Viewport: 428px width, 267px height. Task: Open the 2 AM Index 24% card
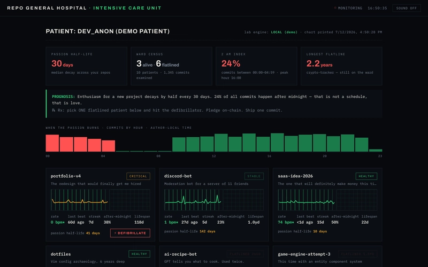point(256,66)
